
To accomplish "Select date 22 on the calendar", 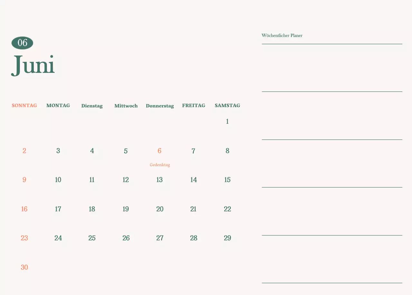I will pyautogui.click(x=227, y=209).
